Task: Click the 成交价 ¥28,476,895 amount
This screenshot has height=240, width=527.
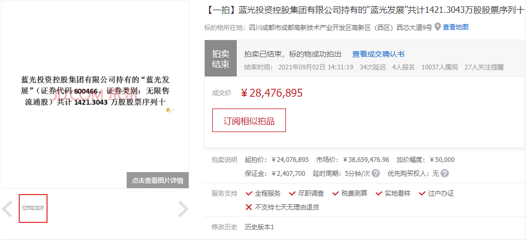Action: coord(272,93)
